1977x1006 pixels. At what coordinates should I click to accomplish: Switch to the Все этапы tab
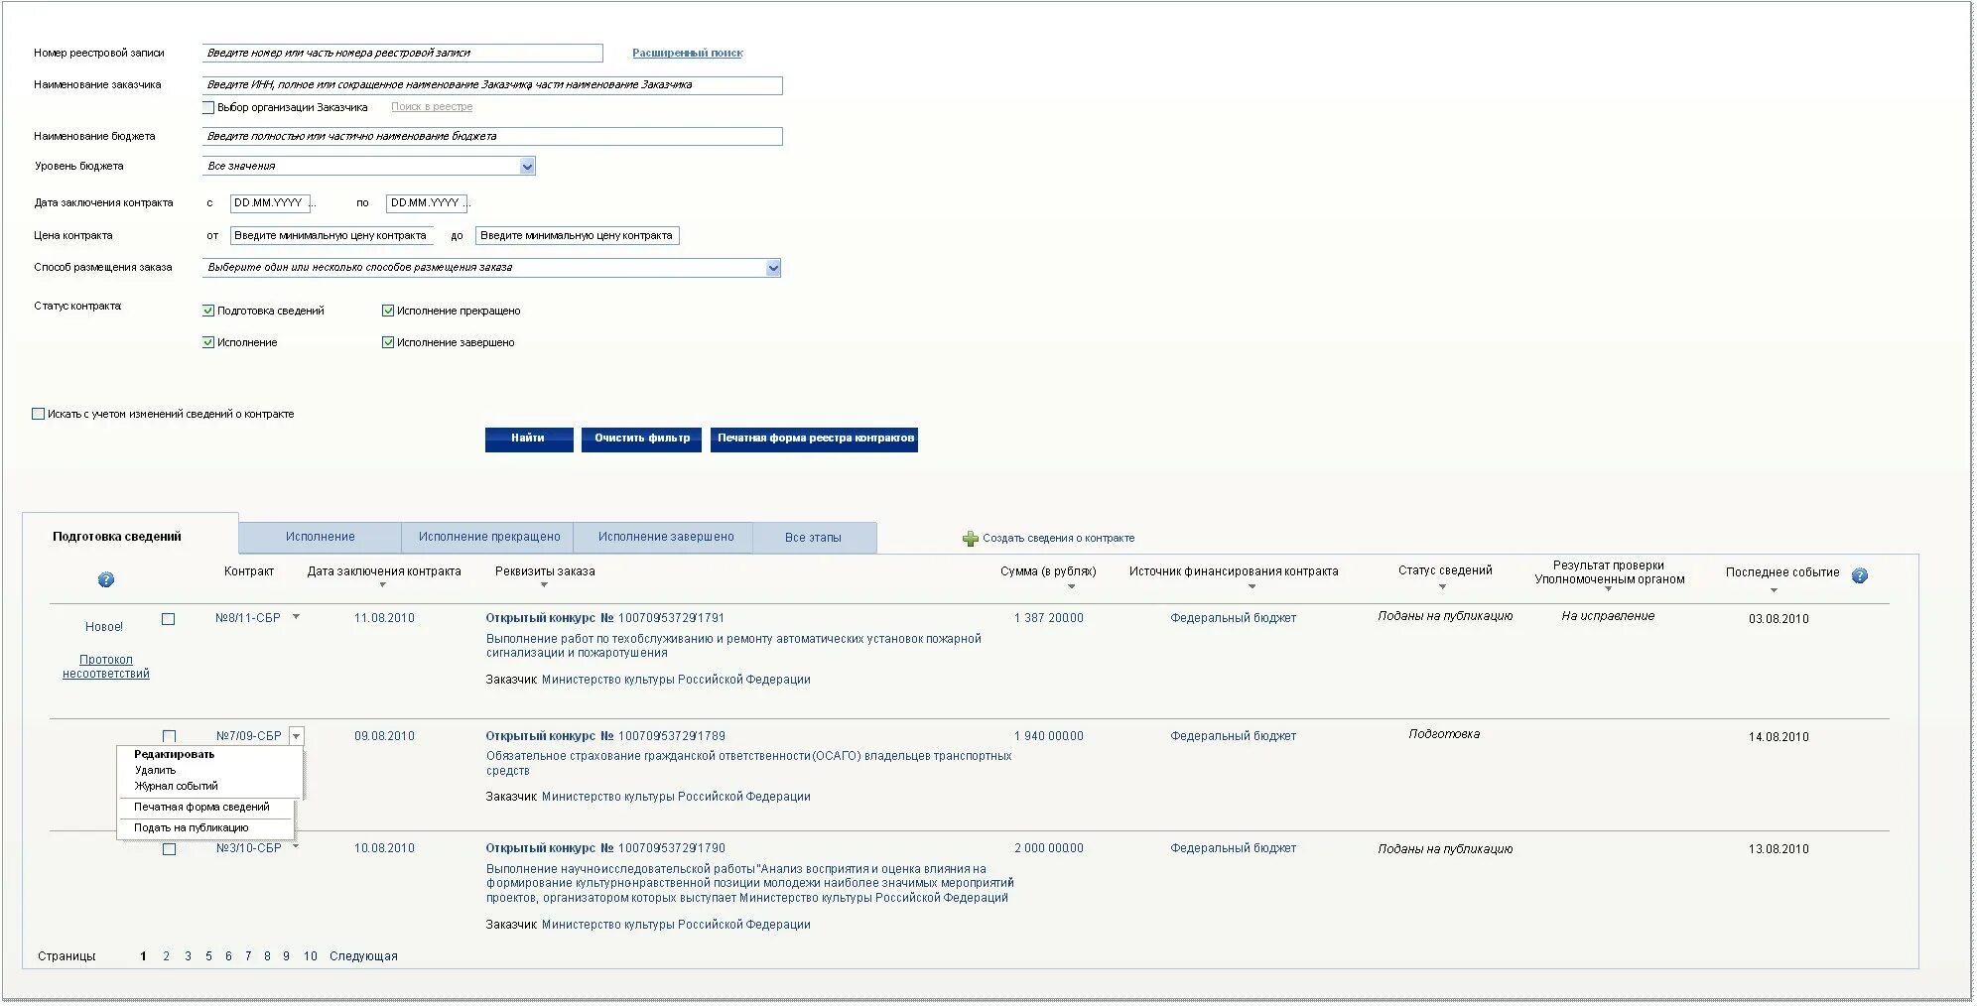pos(813,537)
